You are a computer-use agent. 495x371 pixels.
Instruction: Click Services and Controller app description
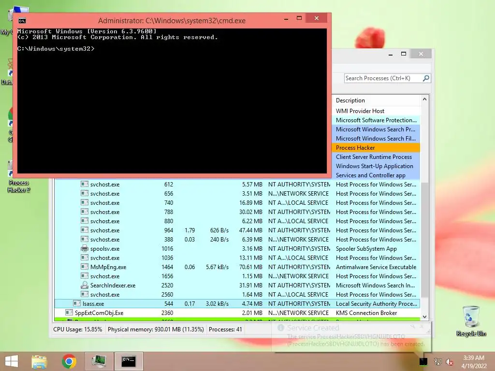tap(370, 175)
